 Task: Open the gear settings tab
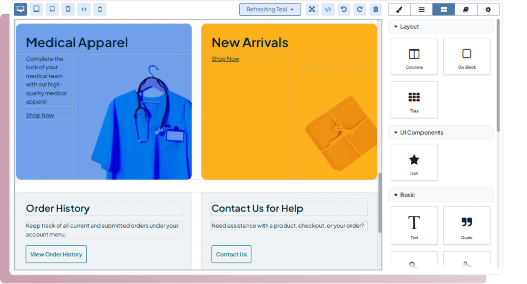tap(488, 9)
